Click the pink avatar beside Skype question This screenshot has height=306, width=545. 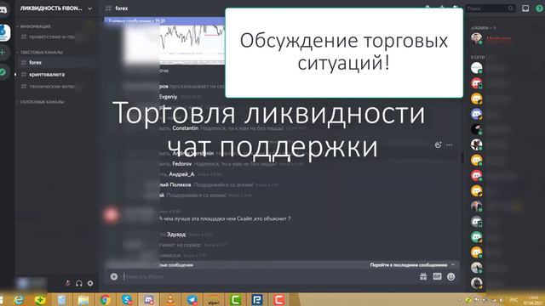pyautogui.click(x=111, y=215)
